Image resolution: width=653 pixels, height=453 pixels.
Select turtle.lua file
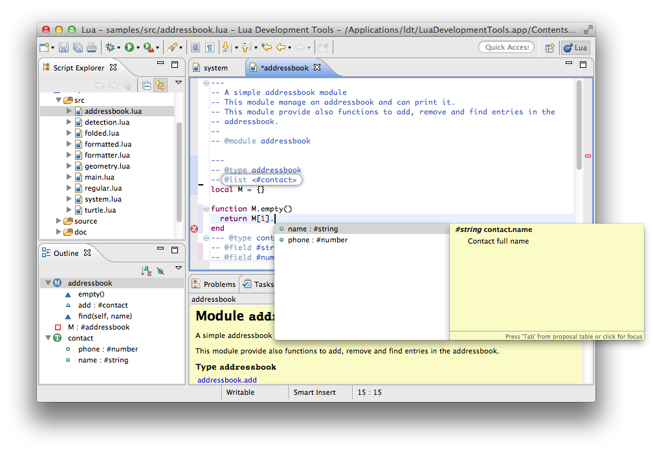click(x=100, y=210)
